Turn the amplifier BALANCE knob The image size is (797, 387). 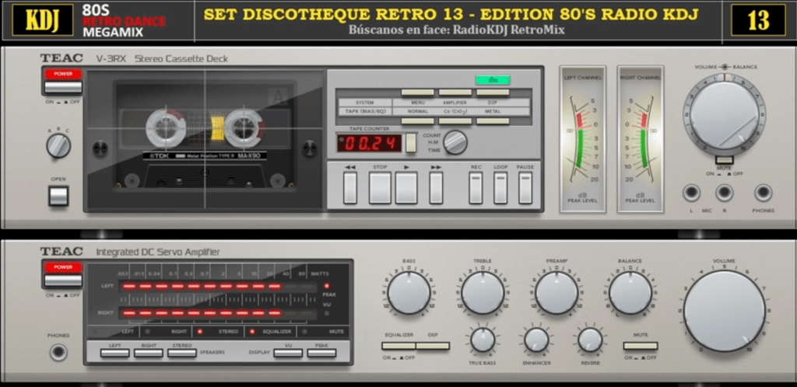[x=630, y=293]
